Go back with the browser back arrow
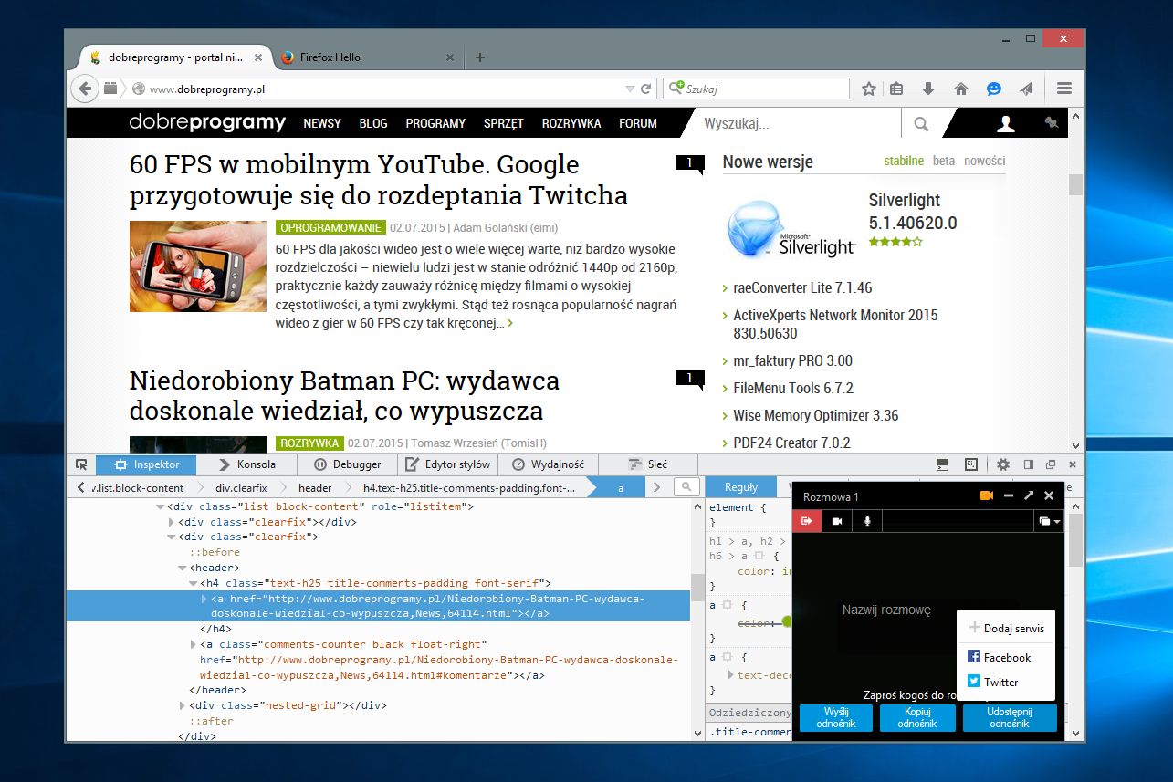This screenshot has height=782, width=1173. click(84, 89)
